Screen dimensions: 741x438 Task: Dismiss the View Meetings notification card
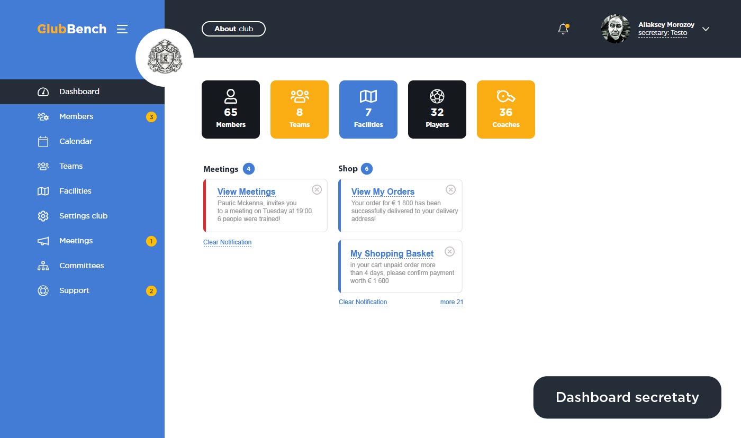coord(317,189)
